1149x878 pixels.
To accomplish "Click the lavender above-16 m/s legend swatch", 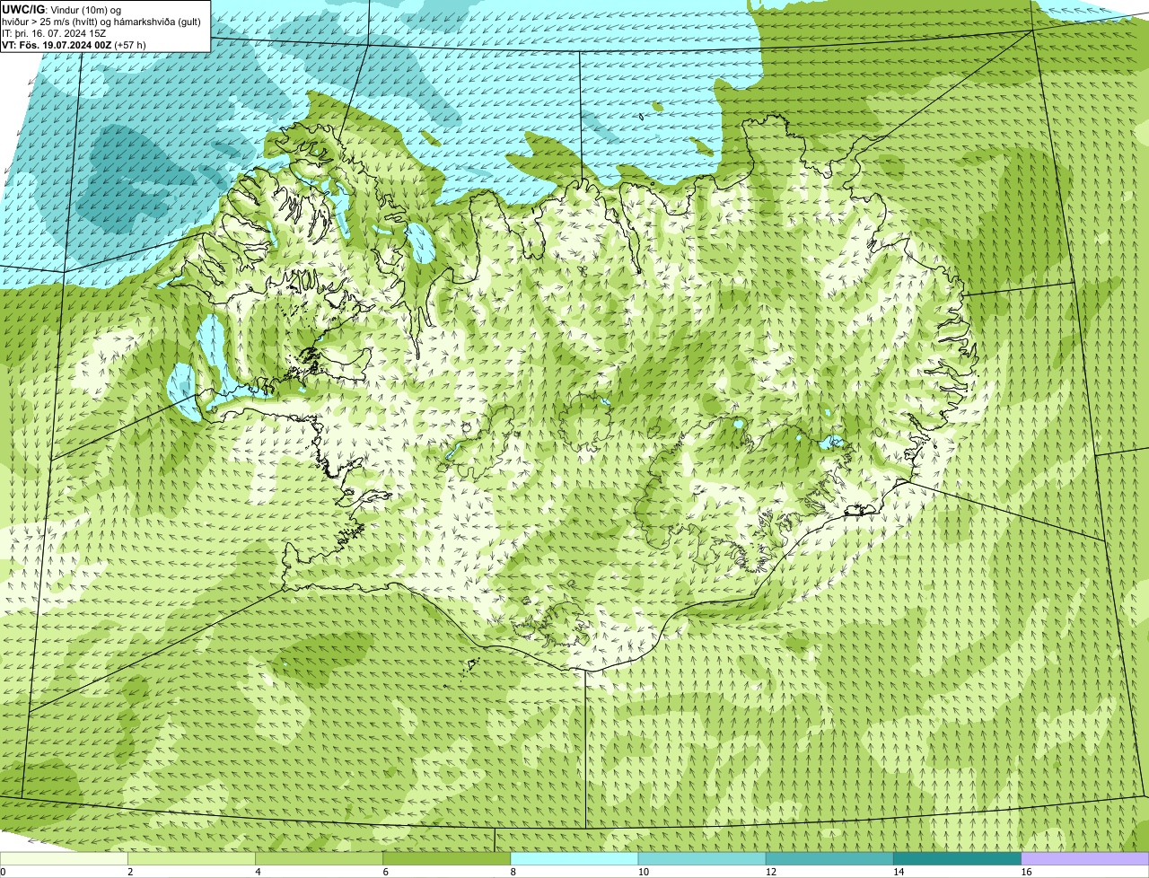I will pyautogui.click(x=1085, y=859).
